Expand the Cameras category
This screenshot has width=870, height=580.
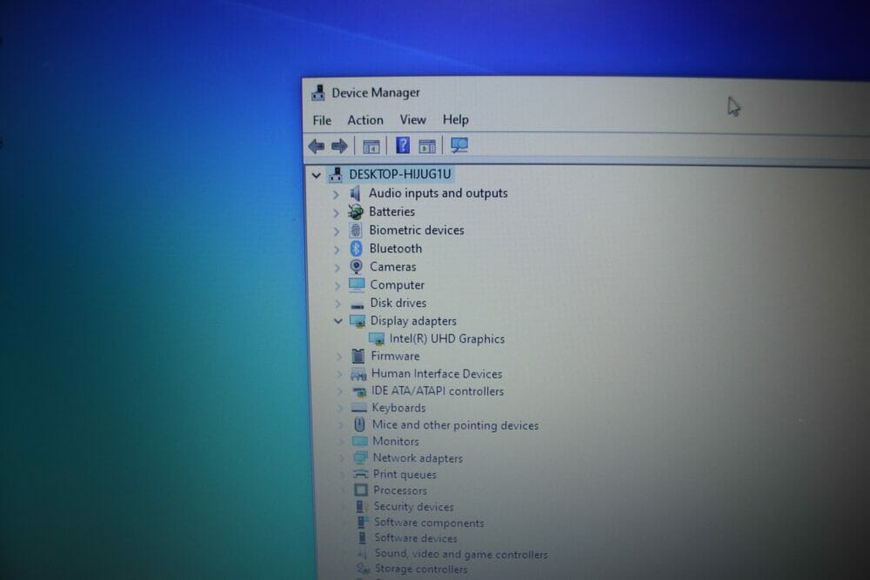(337, 268)
